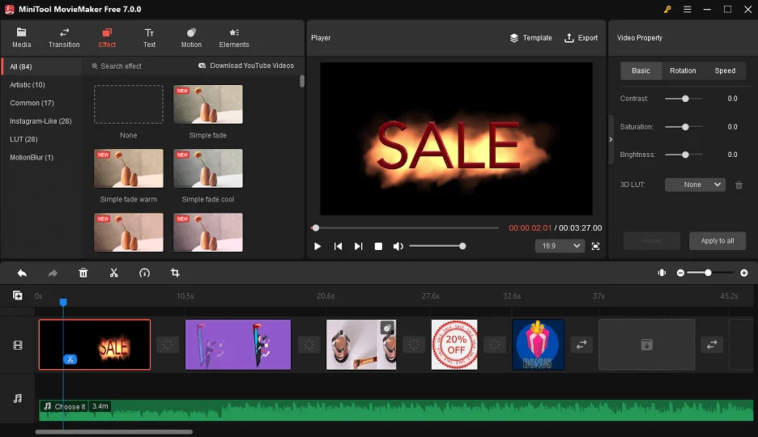The image size is (758, 437).
Task: Select the Simple fade cool effect thumbnail
Action: [x=208, y=168]
